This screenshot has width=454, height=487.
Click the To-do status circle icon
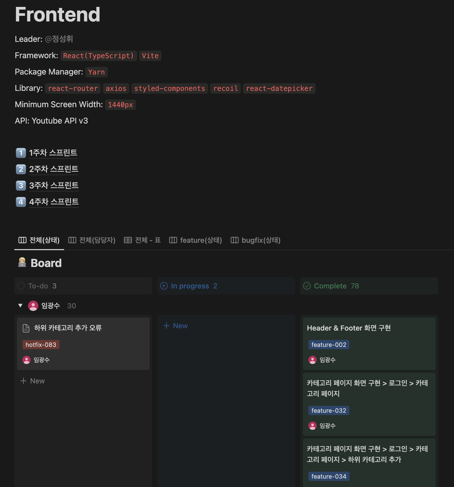21,286
